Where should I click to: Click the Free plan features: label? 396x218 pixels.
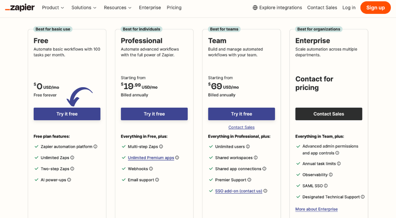click(51, 136)
